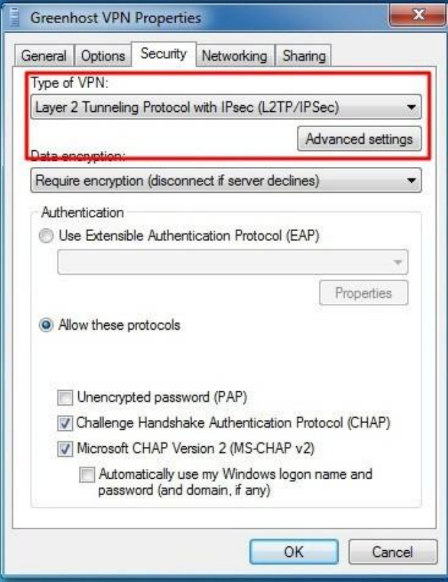Enable Unencrypted password (PAP) checkbox

[65, 399]
